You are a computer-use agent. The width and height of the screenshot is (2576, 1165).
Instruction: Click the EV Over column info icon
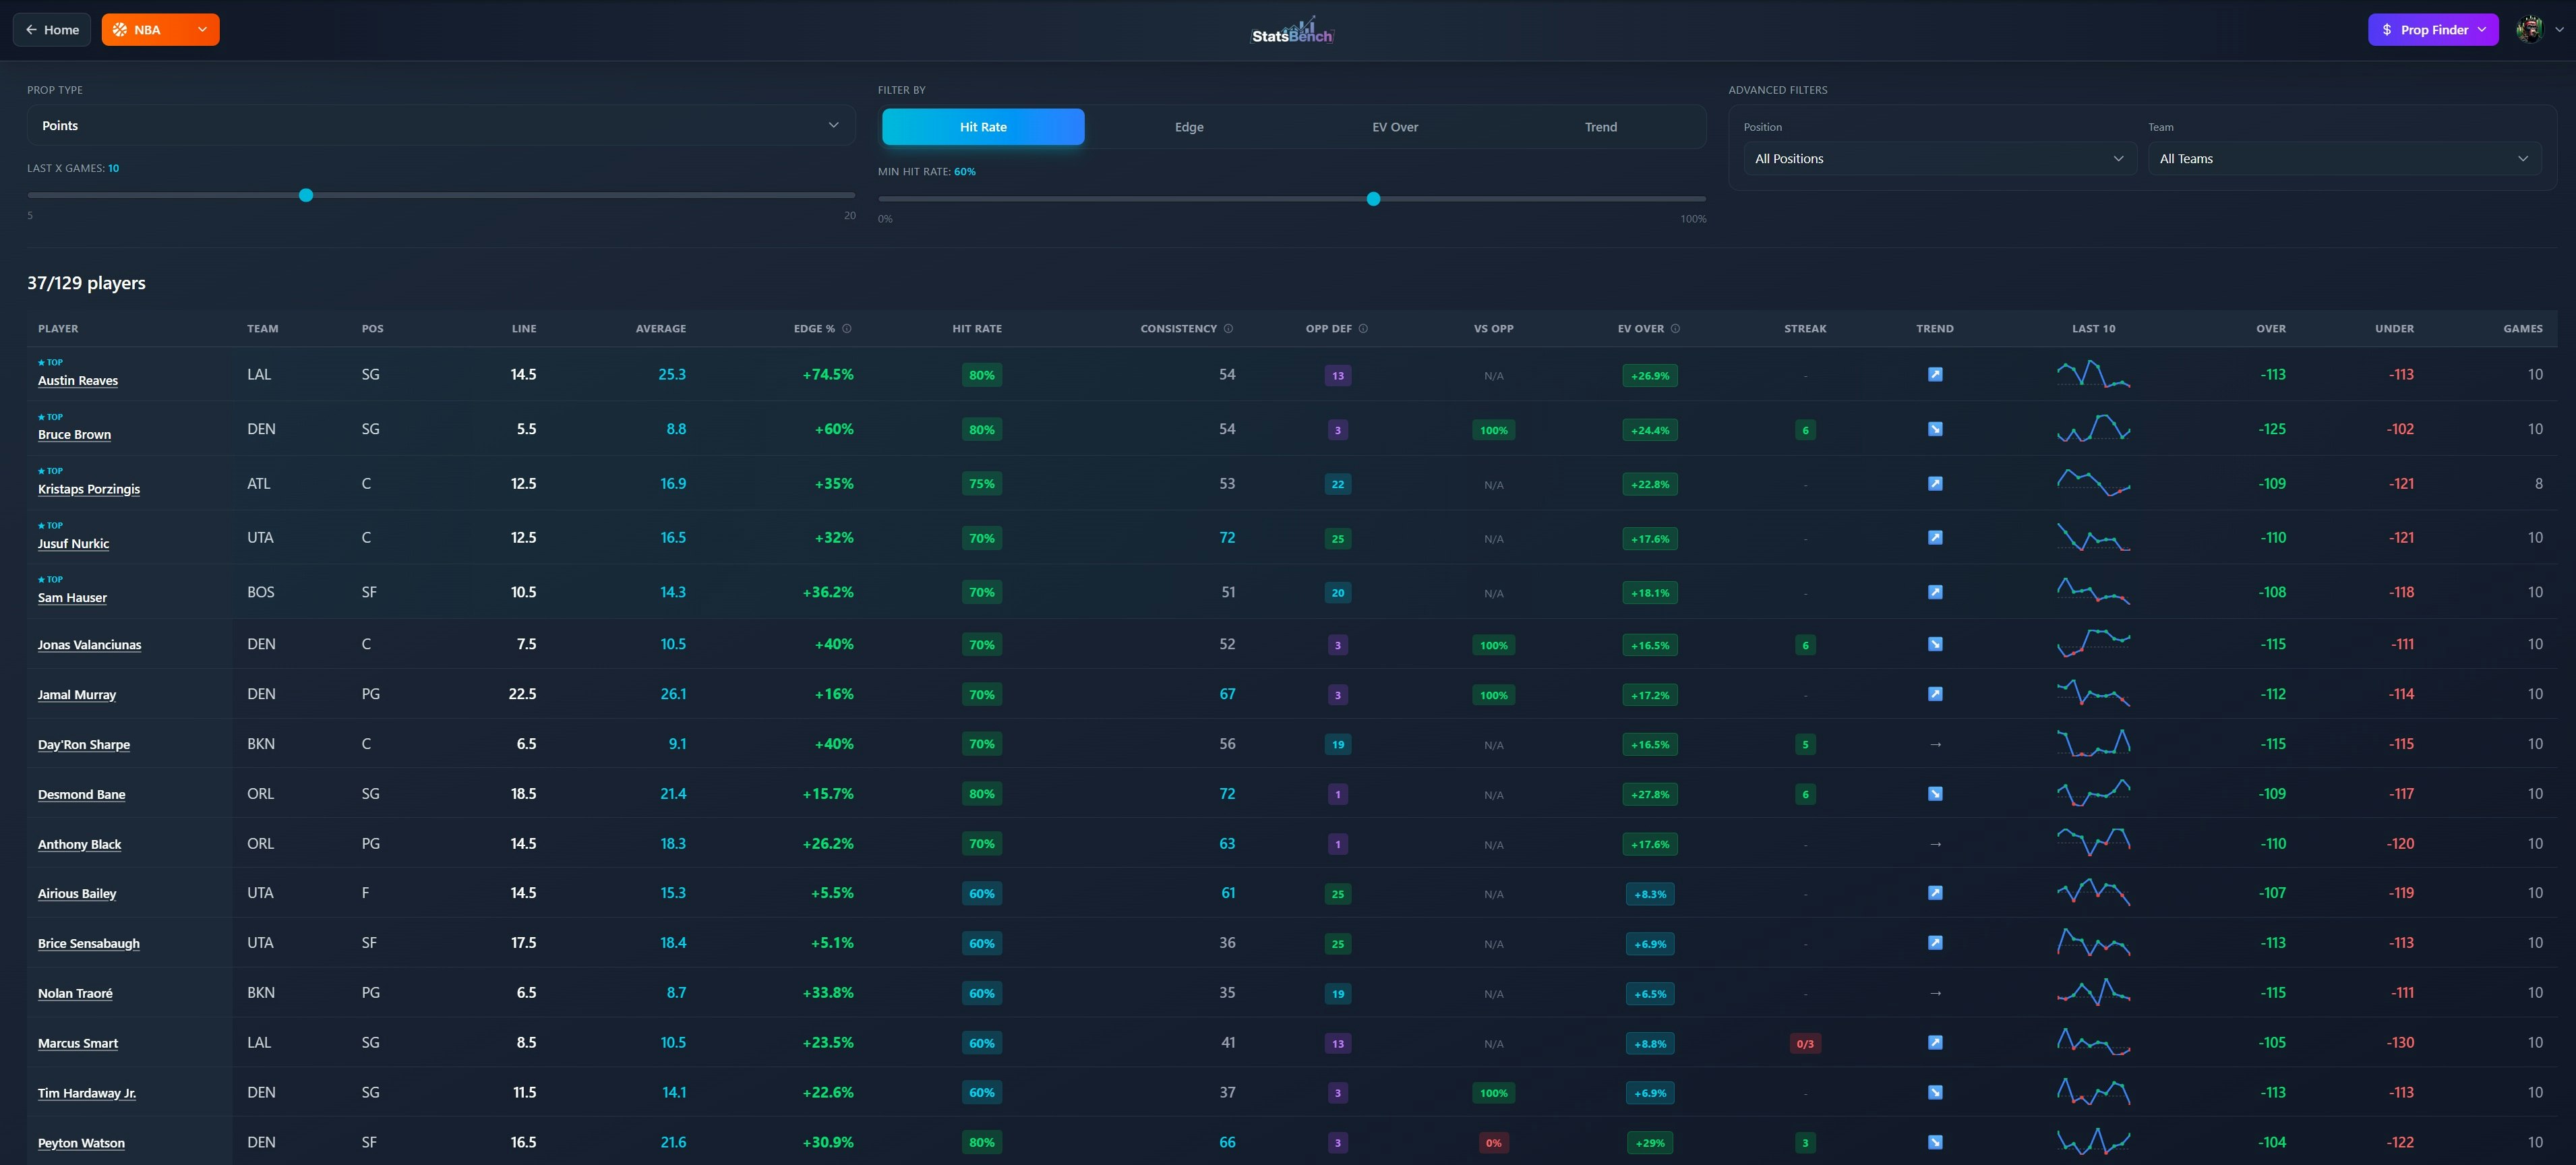1675,328
